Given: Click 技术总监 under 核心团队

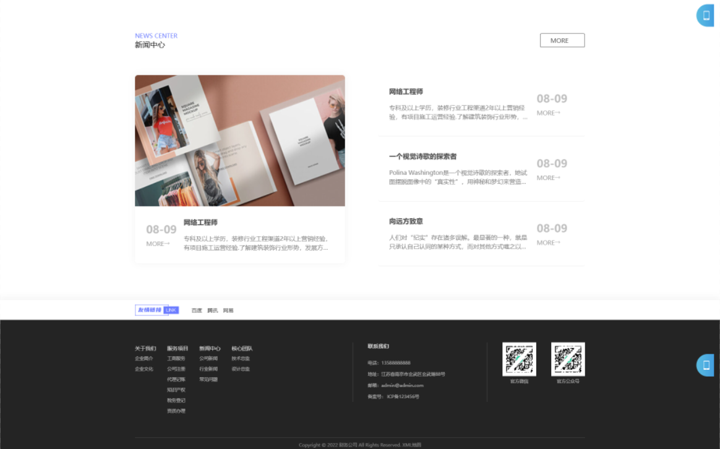Looking at the screenshot, I should [x=241, y=359].
